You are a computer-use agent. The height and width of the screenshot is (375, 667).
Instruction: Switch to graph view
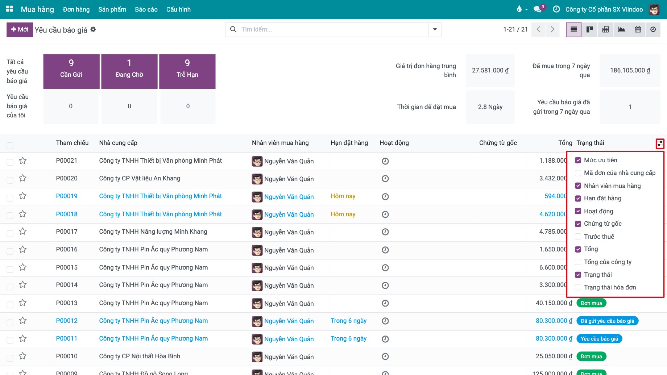622,29
